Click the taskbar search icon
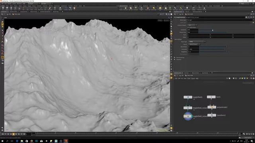 coord(7,141)
